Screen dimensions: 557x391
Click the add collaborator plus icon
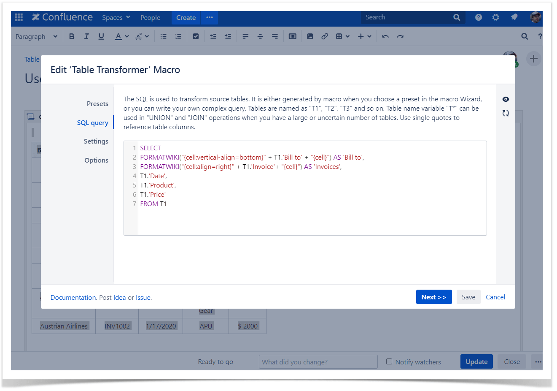click(533, 59)
